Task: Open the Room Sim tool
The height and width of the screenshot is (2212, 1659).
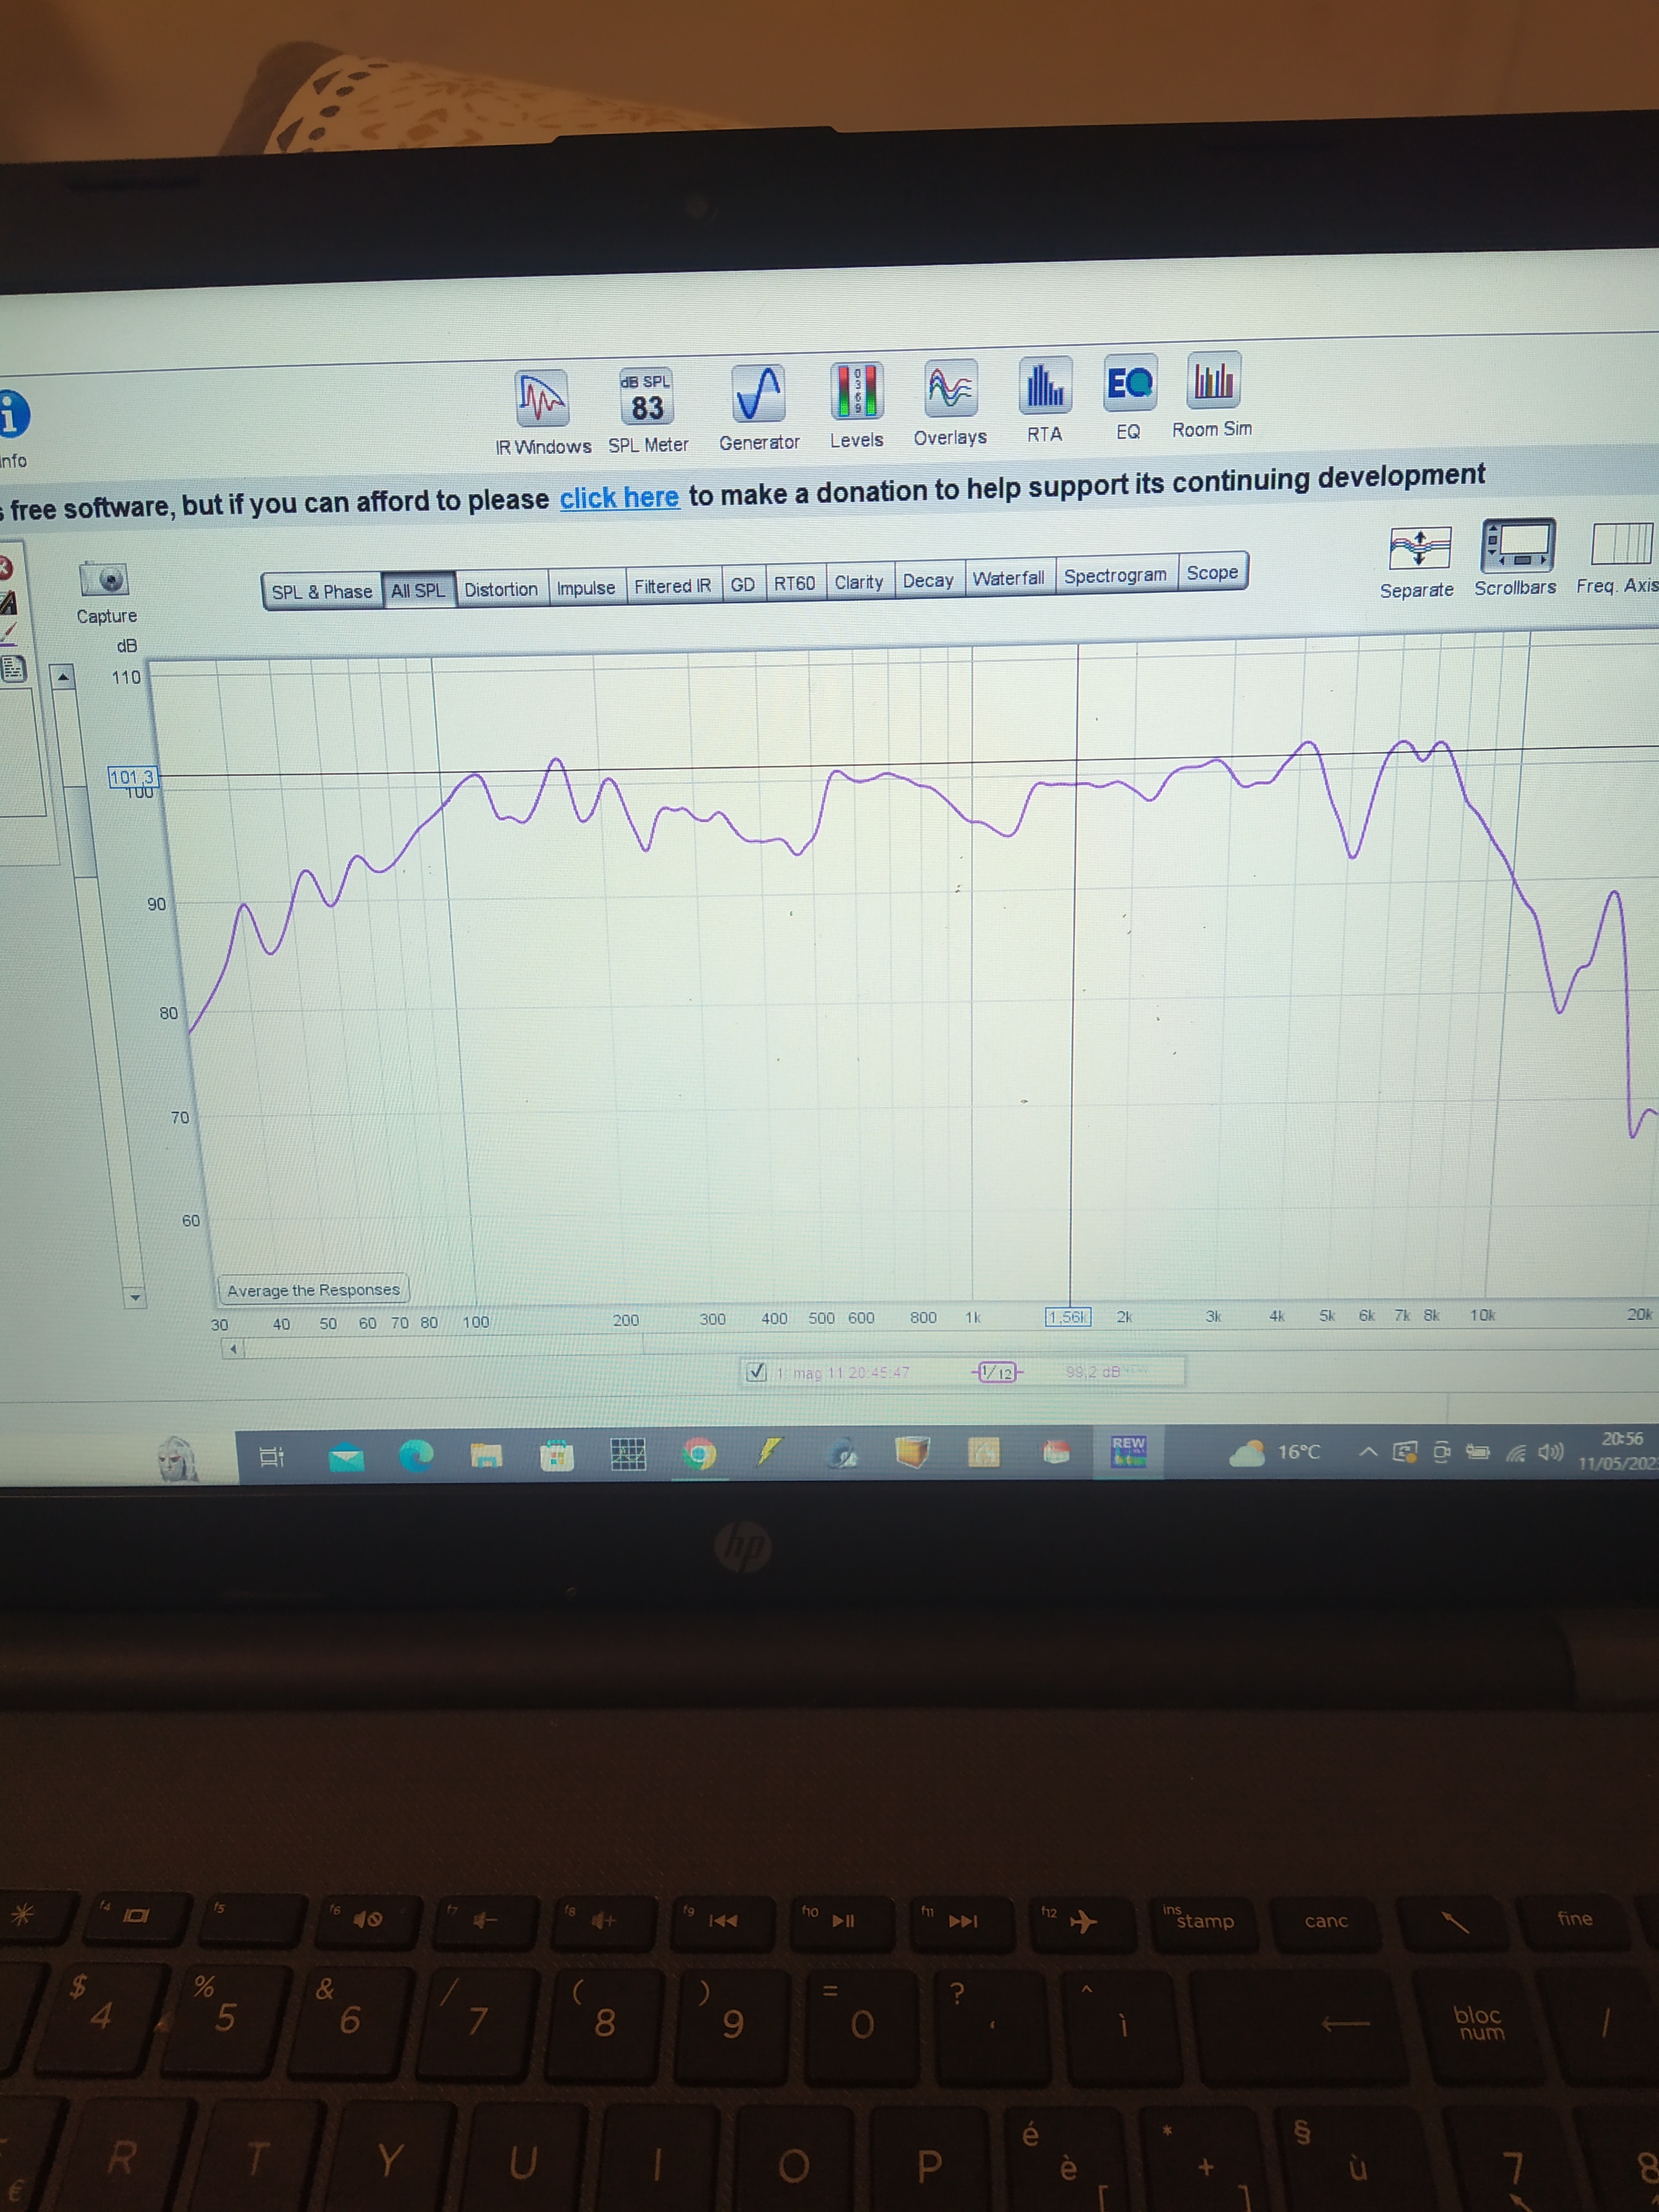Action: (x=1212, y=395)
